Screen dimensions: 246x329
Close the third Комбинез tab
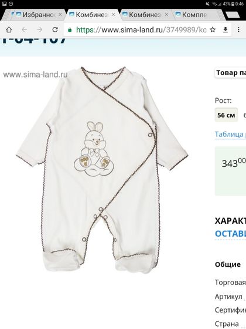(166, 15)
